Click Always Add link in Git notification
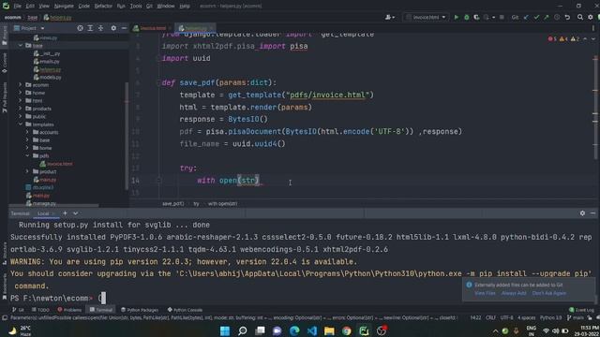600x337 pixels. tap(513, 293)
